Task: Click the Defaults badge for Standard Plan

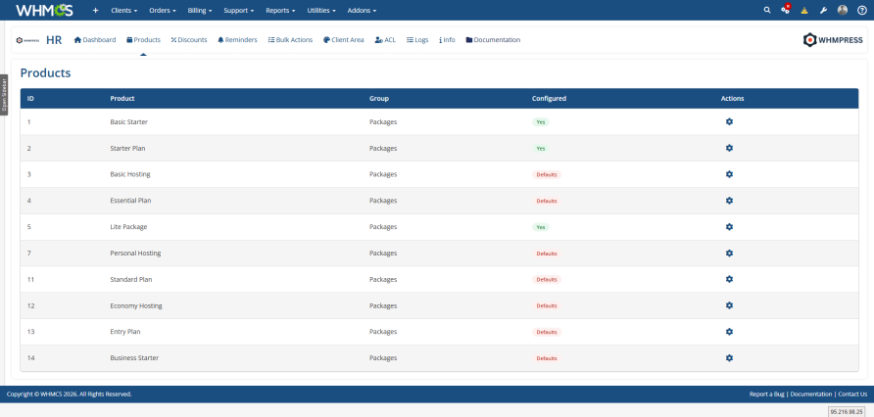Action: 547,280
